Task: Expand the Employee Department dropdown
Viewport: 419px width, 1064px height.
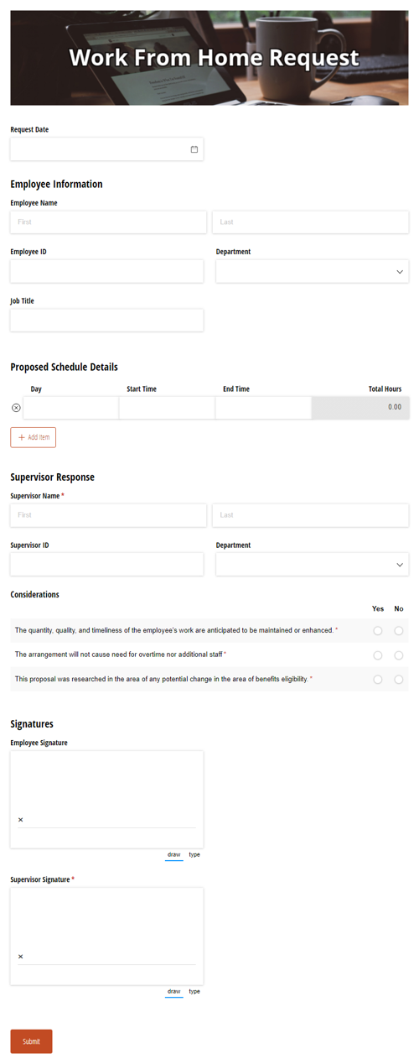Action: pyautogui.click(x=312, y=271)
